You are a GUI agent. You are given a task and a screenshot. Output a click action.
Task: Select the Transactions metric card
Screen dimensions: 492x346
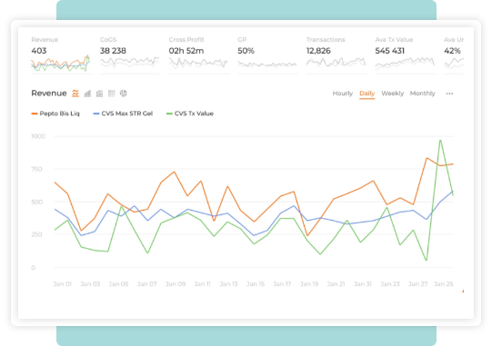click(x=336, y=55)
